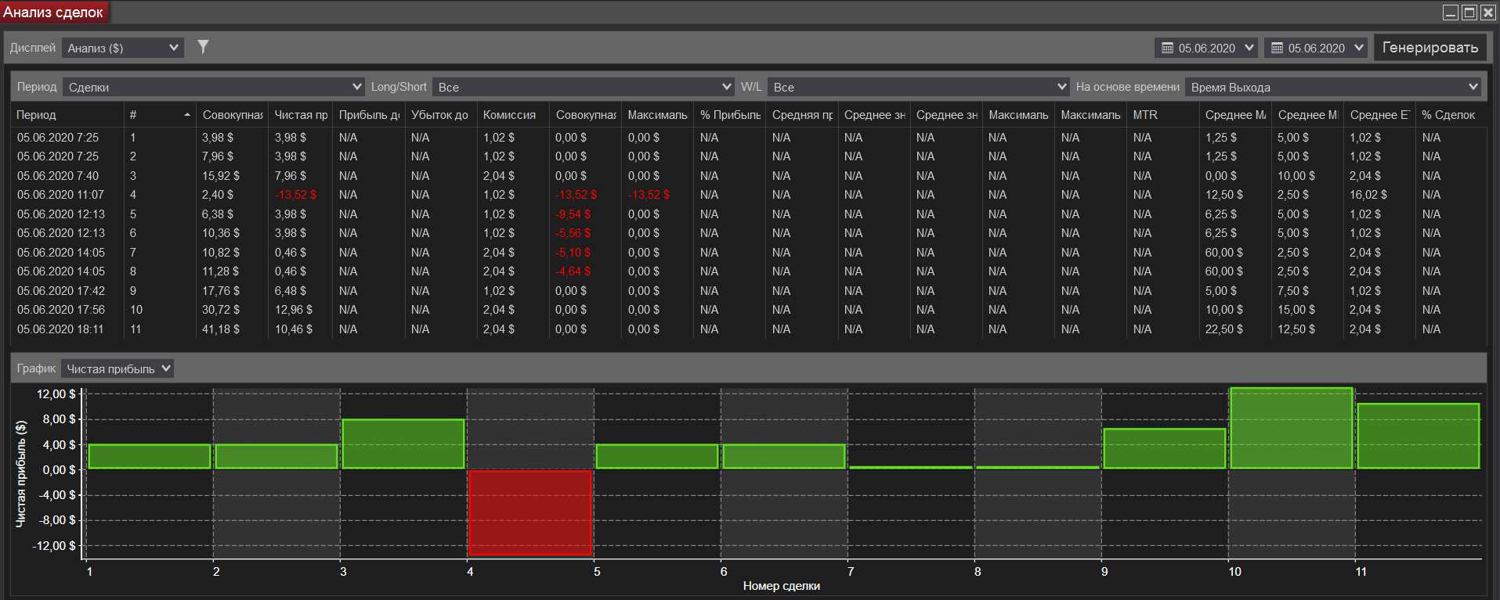Screen dimensions: 1500x600
Task: Click the cell showing 15,00 $
Action: click(x=1296, y=310)
